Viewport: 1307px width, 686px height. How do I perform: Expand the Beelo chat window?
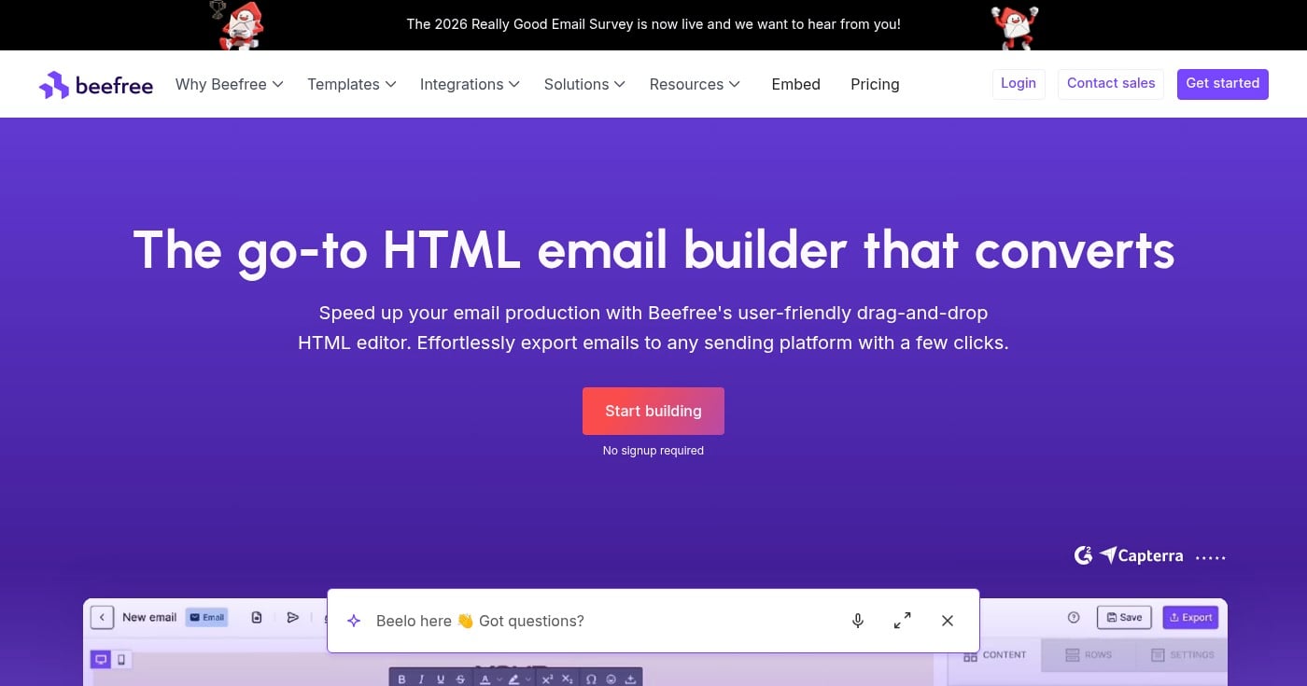point(902,620)
